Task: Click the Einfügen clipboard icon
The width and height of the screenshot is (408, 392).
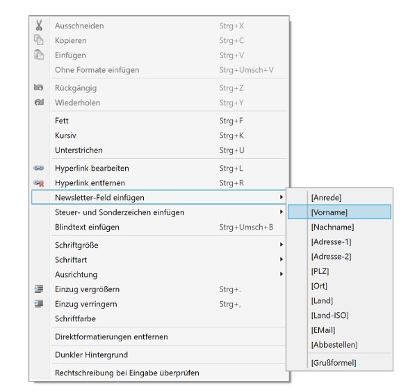Action: (39, 55)
